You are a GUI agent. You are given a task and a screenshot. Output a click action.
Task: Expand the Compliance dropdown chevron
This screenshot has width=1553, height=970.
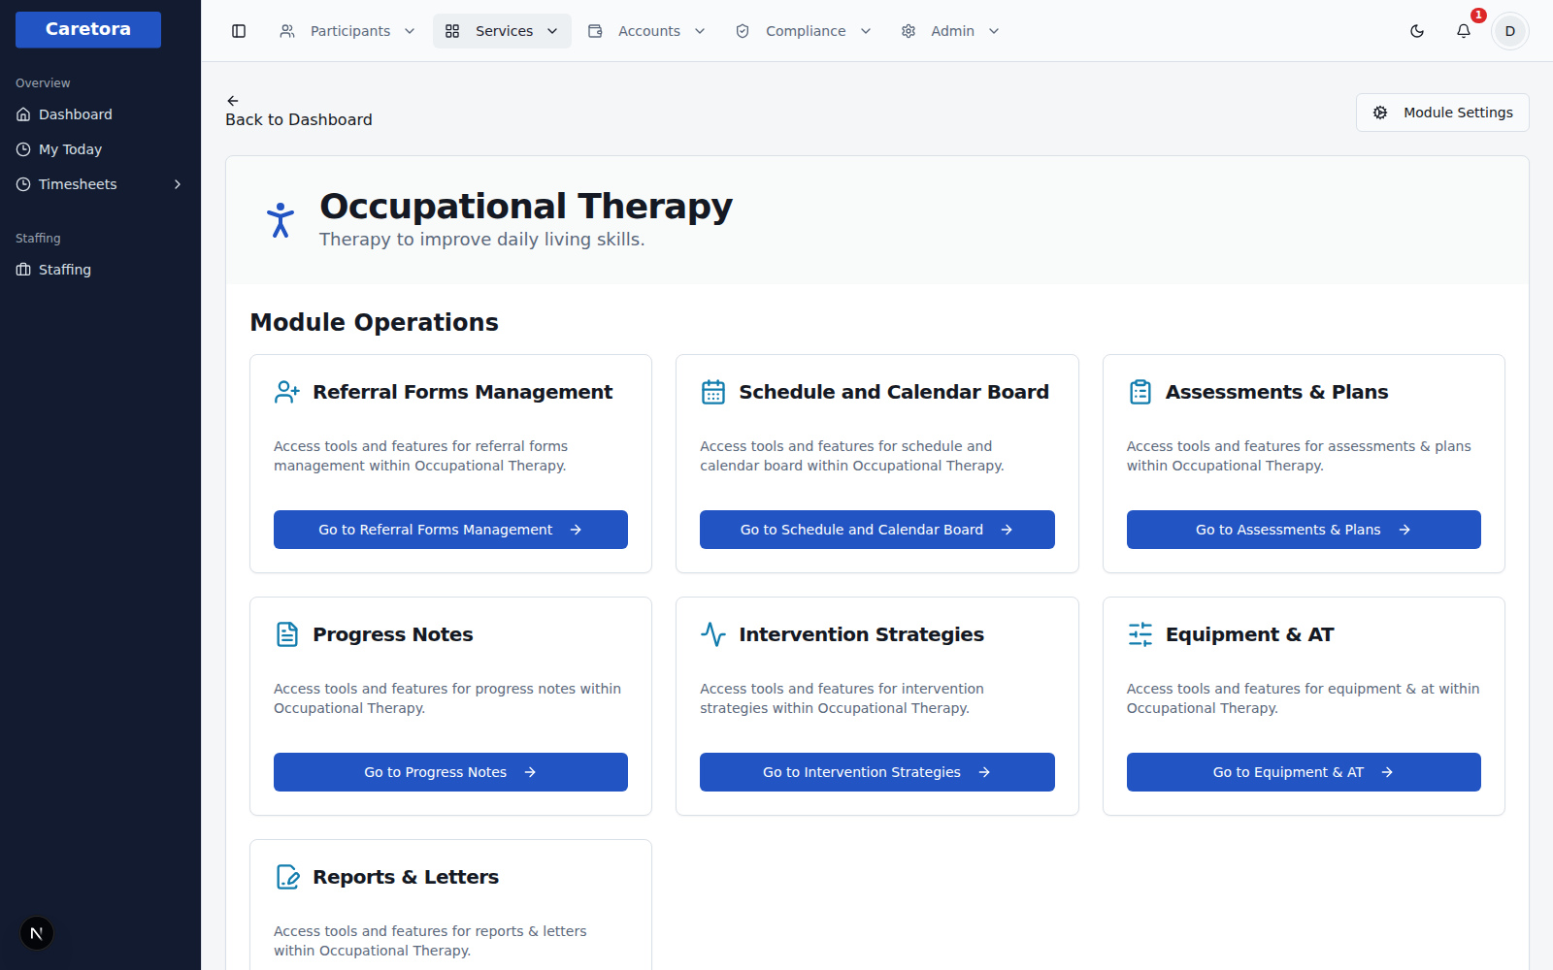coord(866,31)
